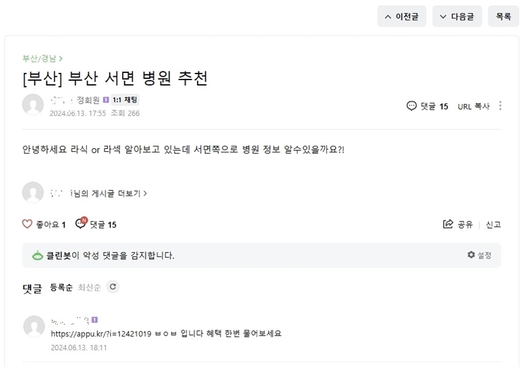Screen dimensions: 524x367
Task: Click the top comment count bubble icon
Action: pyautogui.click(x=412, y=106)
